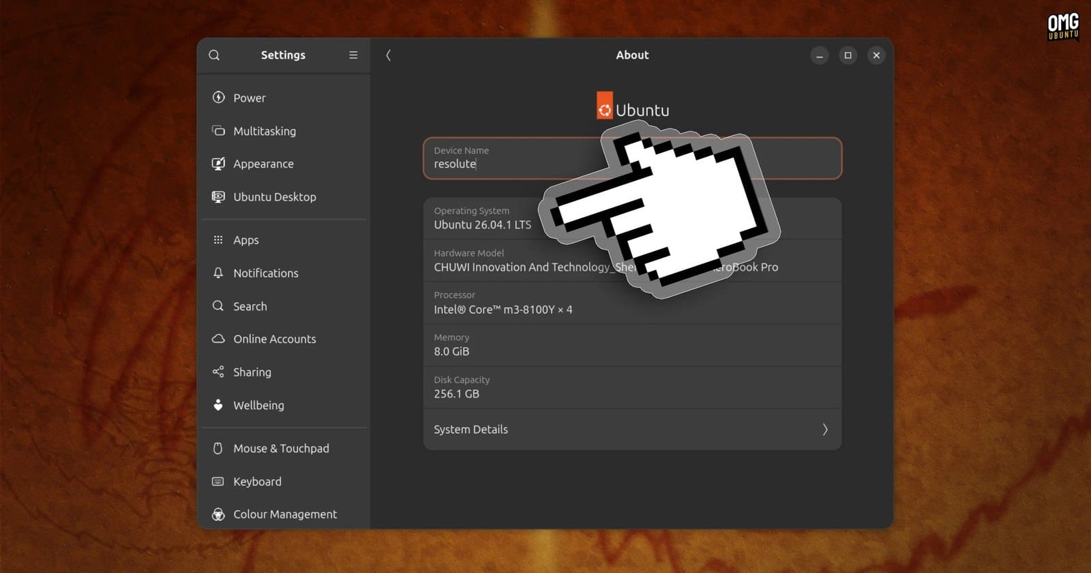1091x573 pixels.
Task: Select Wellbeing in the sidebar
Action: pyautogui.click(x=284, y=405)
